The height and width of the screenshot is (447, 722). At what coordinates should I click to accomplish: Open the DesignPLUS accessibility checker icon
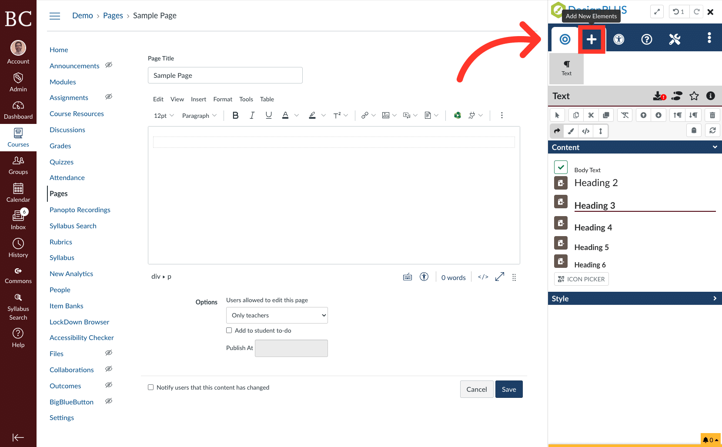coord(618,39)
